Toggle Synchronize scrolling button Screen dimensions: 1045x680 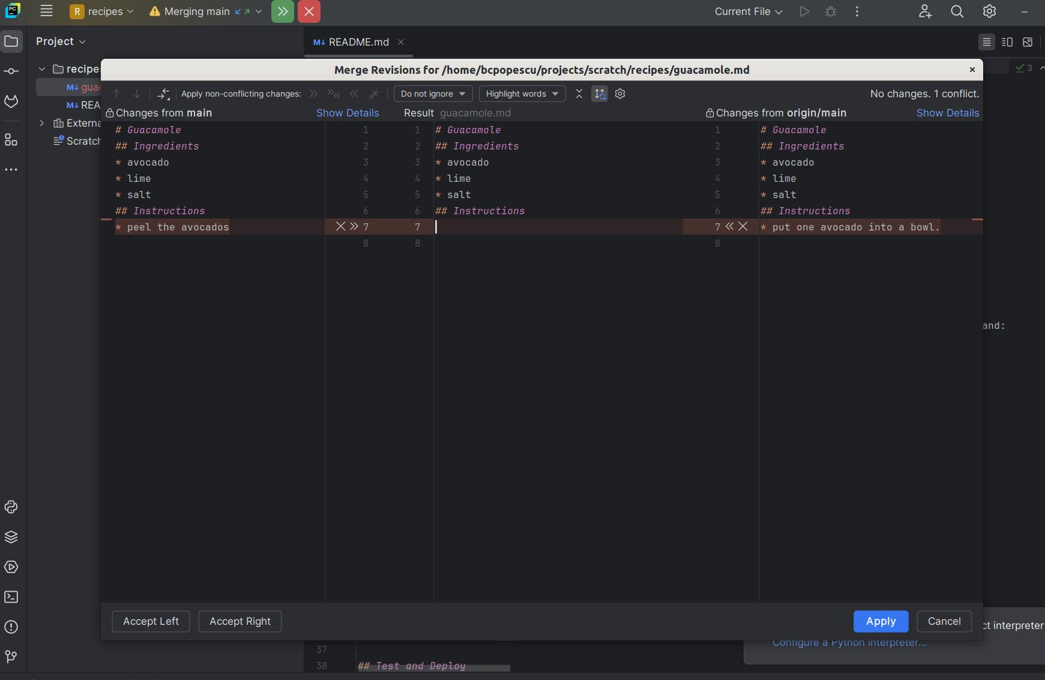coord(600,94)
